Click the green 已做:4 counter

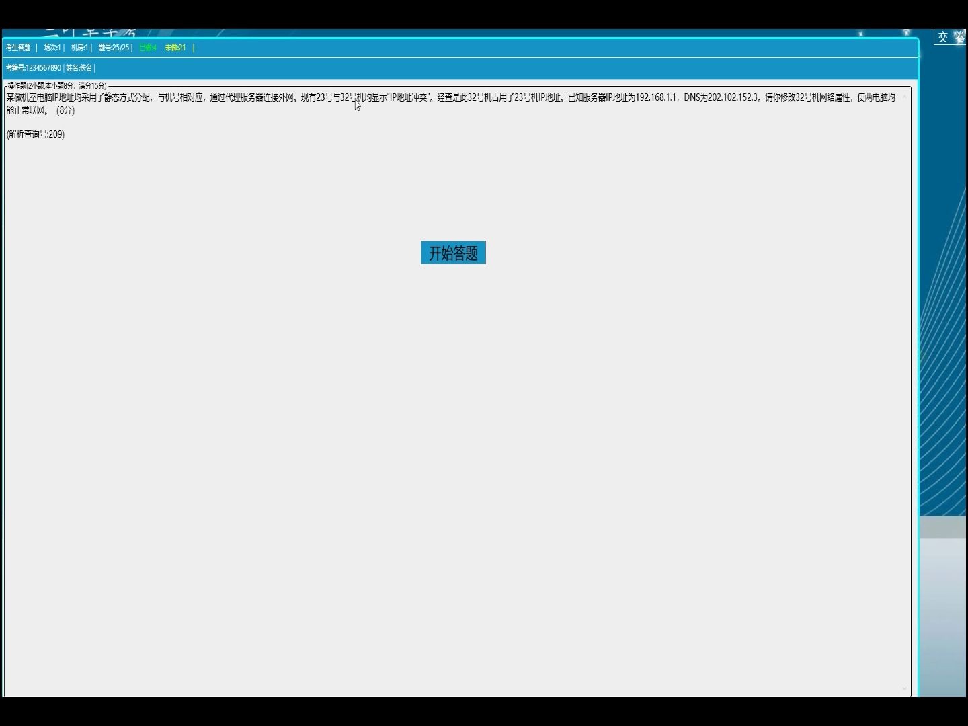click(148, 48)
